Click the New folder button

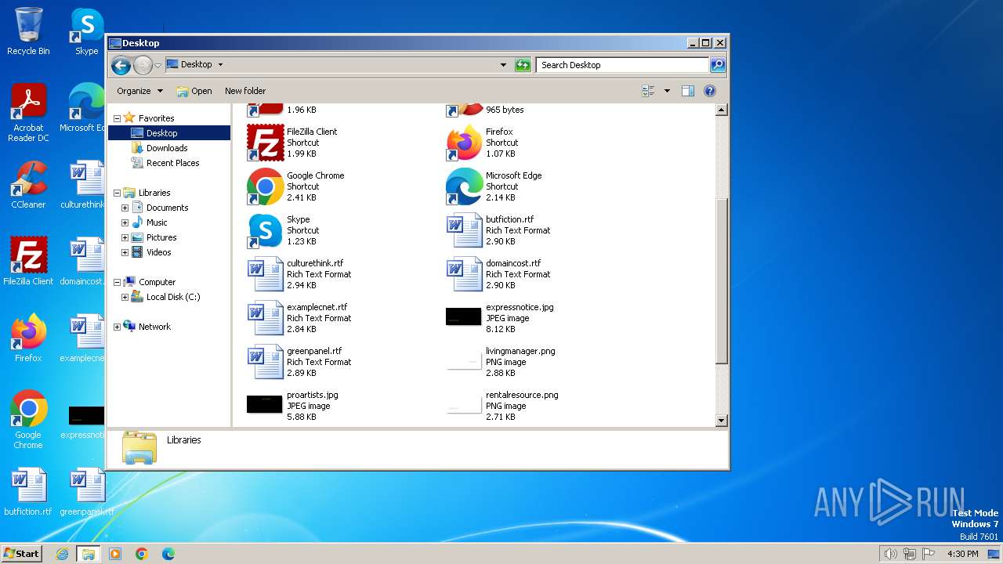pyautogui.click(x=245, y=91)
